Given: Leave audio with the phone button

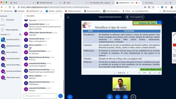Looking at the screenshot, I should pos(117,97).
